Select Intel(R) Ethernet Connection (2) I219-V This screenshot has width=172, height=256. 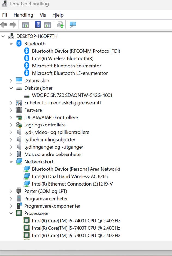pyautogui.click(x=72, y=184)
